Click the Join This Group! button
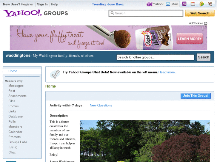217x162 pixels. [196, 96]
